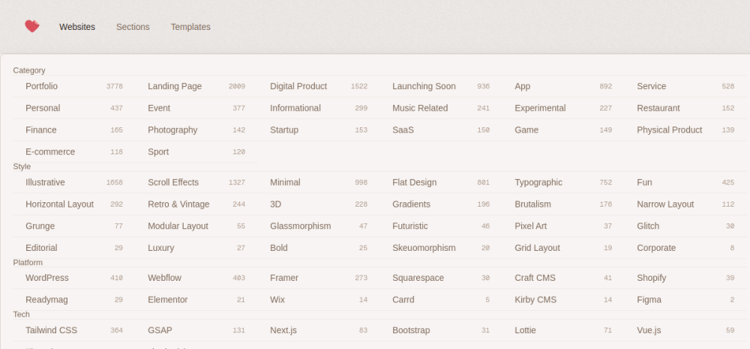The width and height of the screenshot is (750, 349).
Task: Click the red heart logo icon
Action: 32,26
